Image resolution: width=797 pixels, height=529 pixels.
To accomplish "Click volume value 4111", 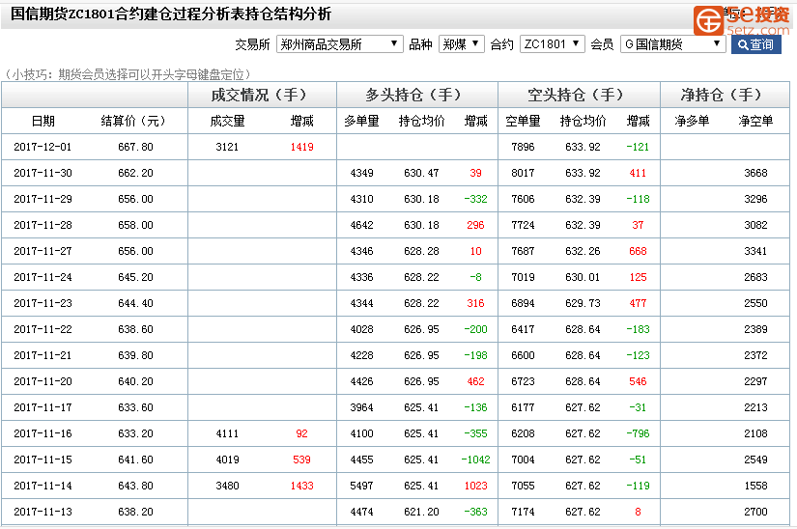I will pyautogui.click(x=227, y=433).
